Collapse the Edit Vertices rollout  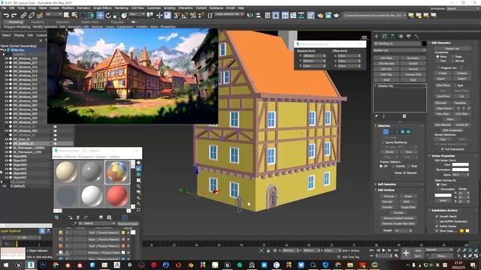point(399,190)
